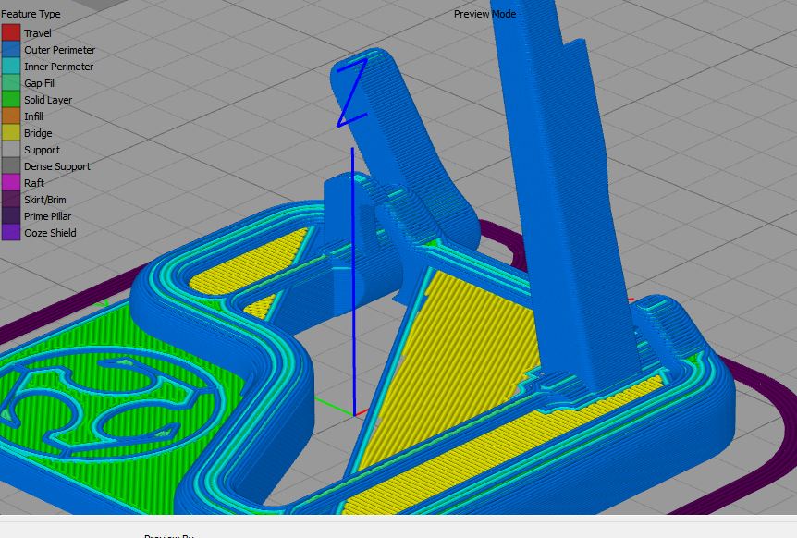This screenshot has width=797, height=538.
Task: Click the Preview By label at bottom
Action: click(x=170, y=535)
